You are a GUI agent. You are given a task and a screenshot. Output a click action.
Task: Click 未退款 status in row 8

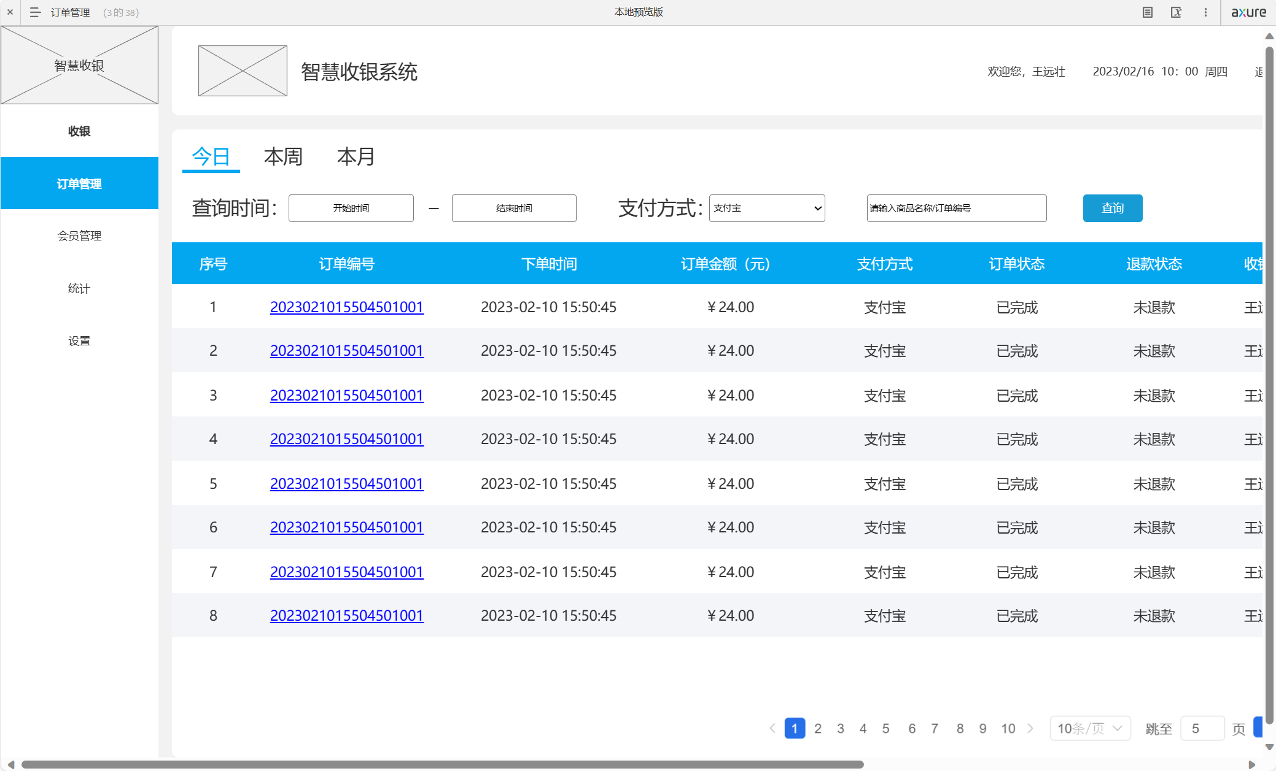(x=1154, y=615)
